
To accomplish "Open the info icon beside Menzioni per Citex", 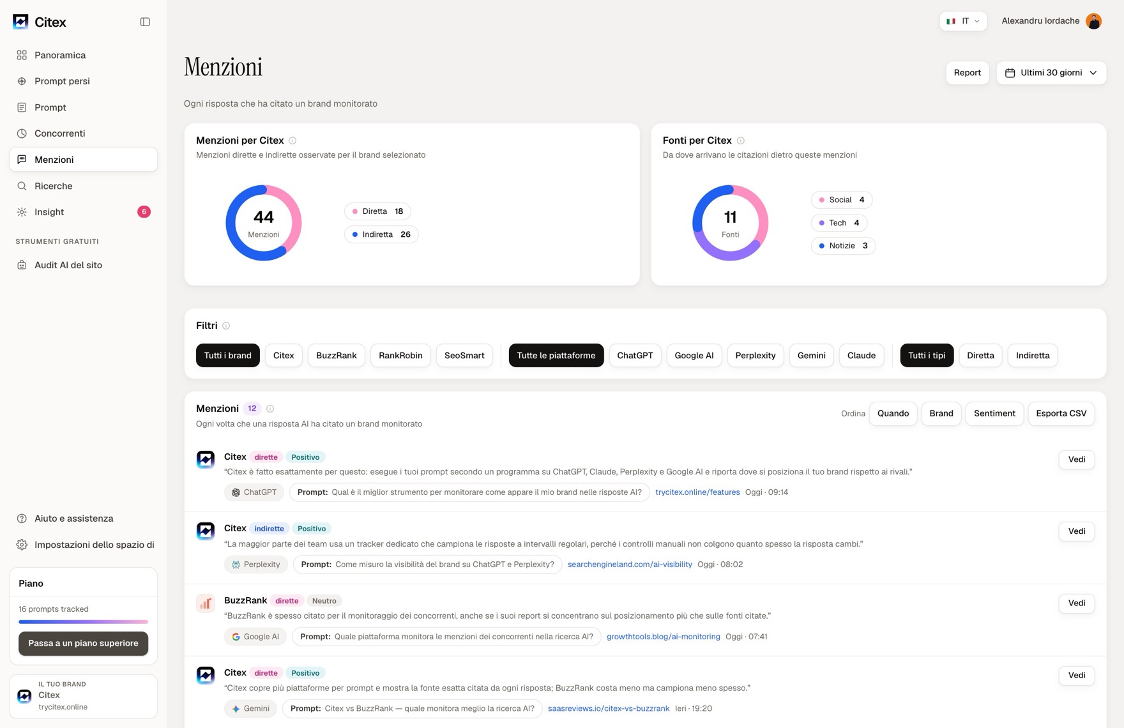I will pos(292,140).
